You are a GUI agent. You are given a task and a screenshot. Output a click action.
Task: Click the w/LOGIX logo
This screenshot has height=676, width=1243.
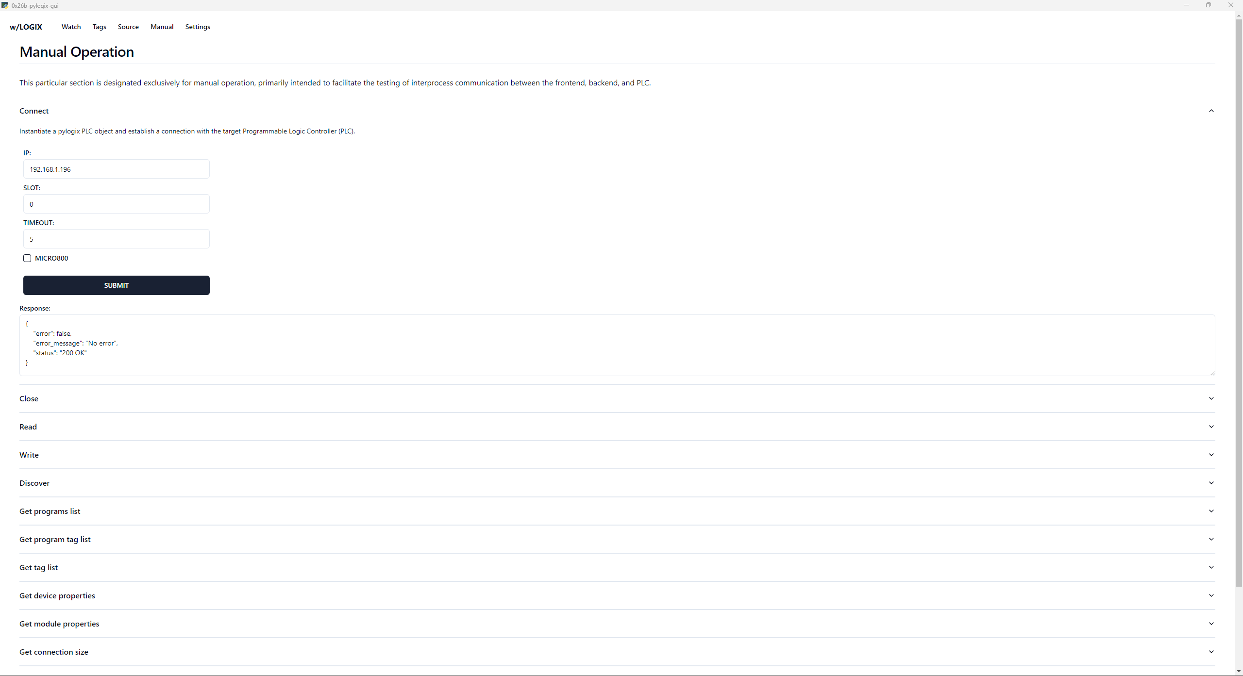26,27
